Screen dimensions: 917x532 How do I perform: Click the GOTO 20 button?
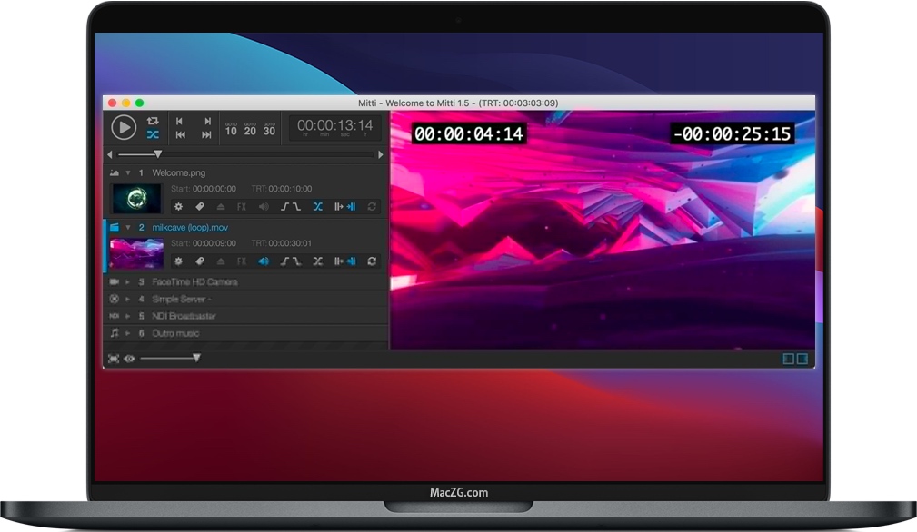click(250, 130)
